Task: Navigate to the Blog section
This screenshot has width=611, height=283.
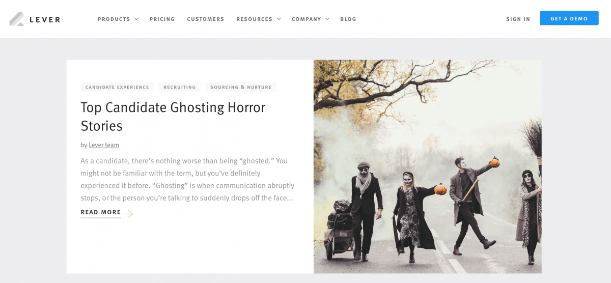Action: click(348, 19)
